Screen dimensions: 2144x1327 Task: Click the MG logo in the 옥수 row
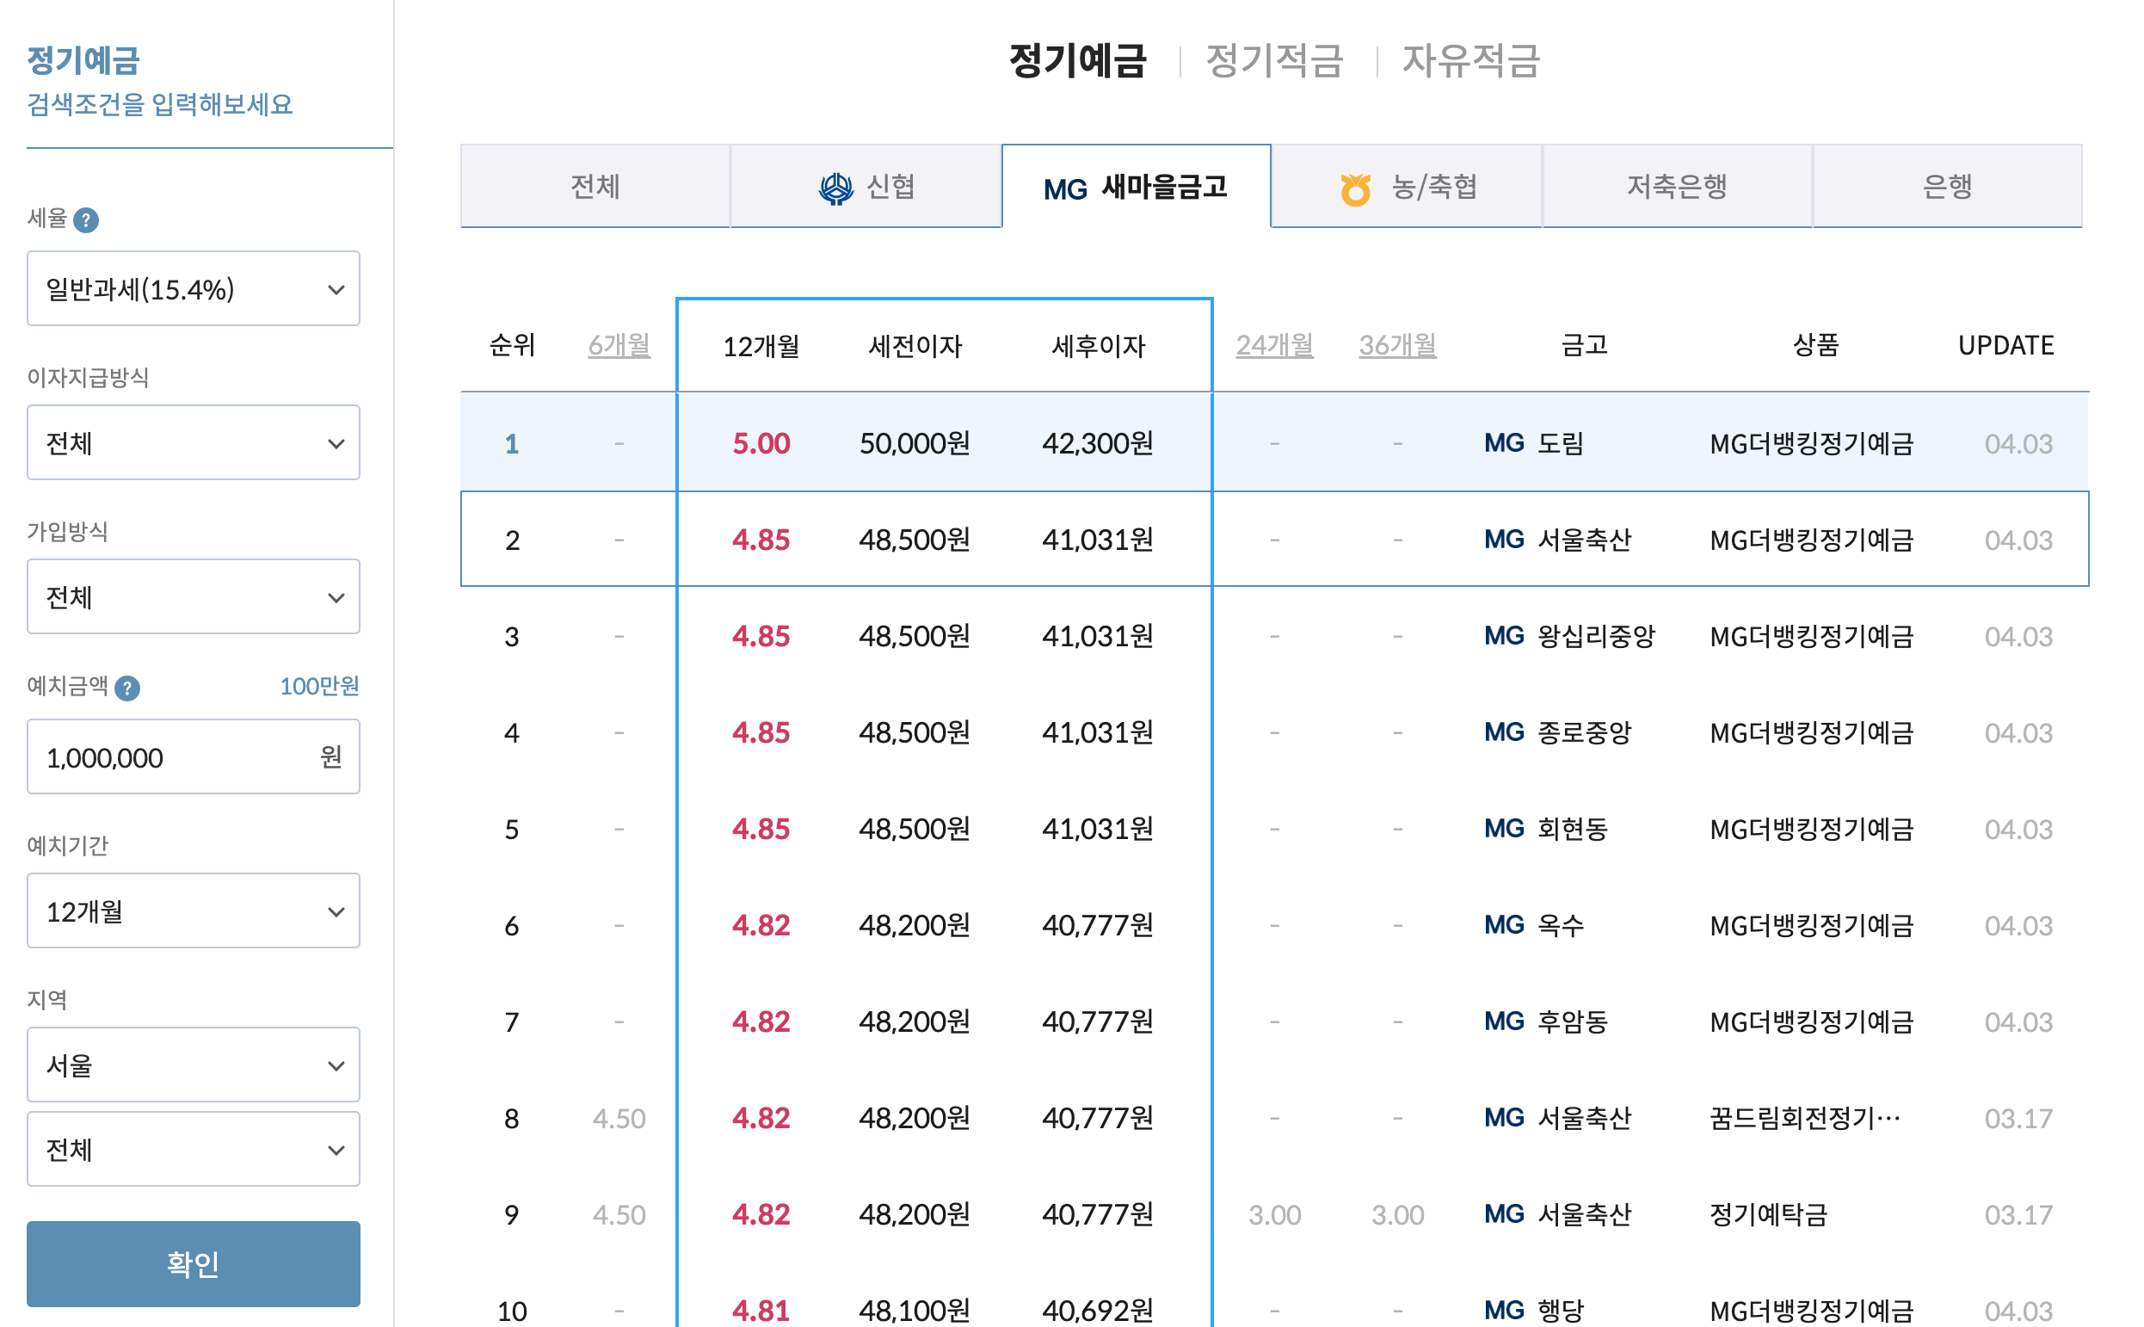1504,926
